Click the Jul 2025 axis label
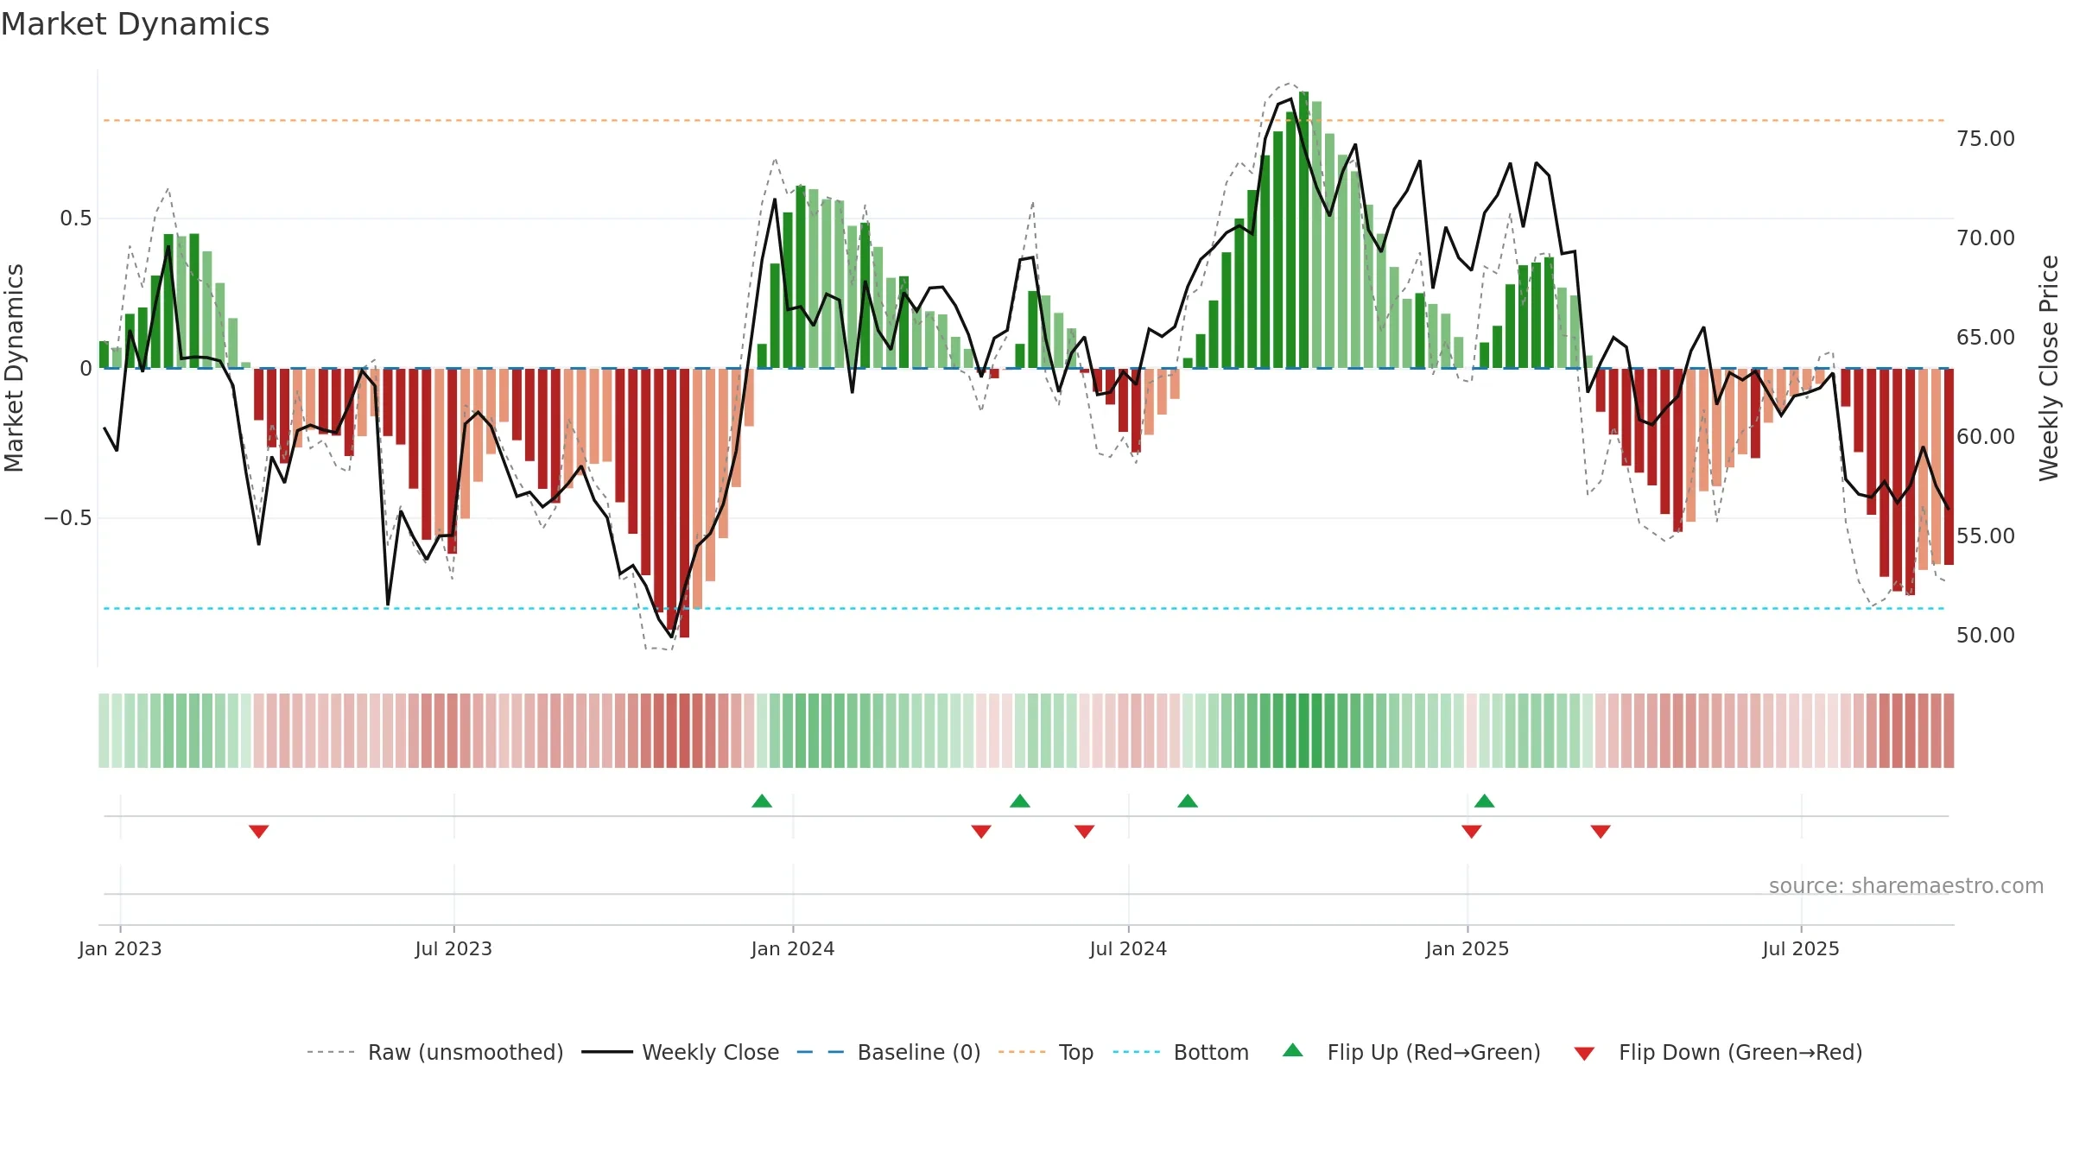Viewport: 2073px width, 1166px height. click(x=1801, y=948)
